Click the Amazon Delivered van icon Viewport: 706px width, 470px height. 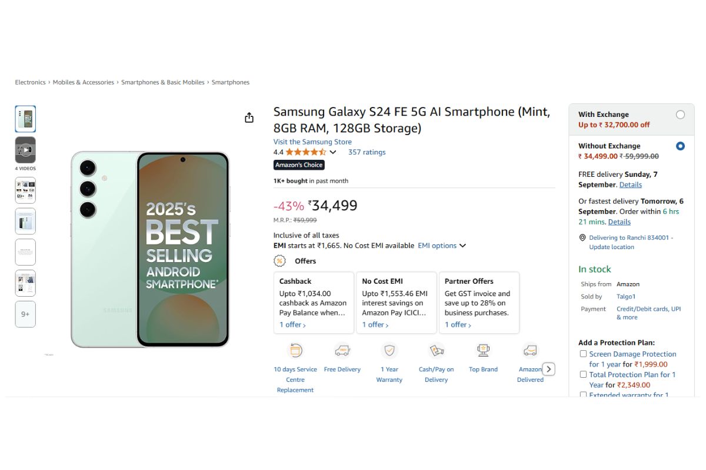(530, 350)
